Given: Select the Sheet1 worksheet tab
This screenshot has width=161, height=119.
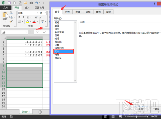Looking at the screenshot, I should click(26, 112).
